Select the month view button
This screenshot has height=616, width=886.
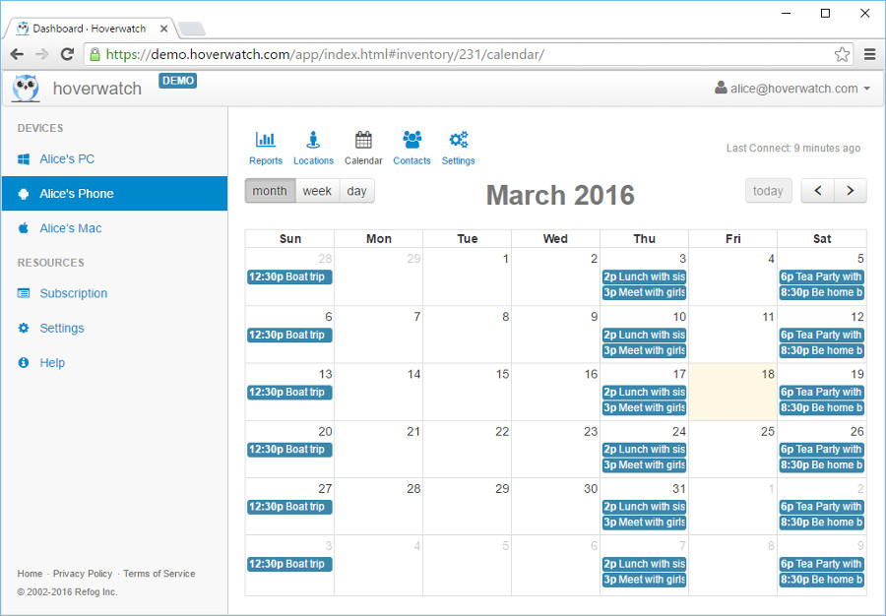pyautogui.click(x=270, y=191)
